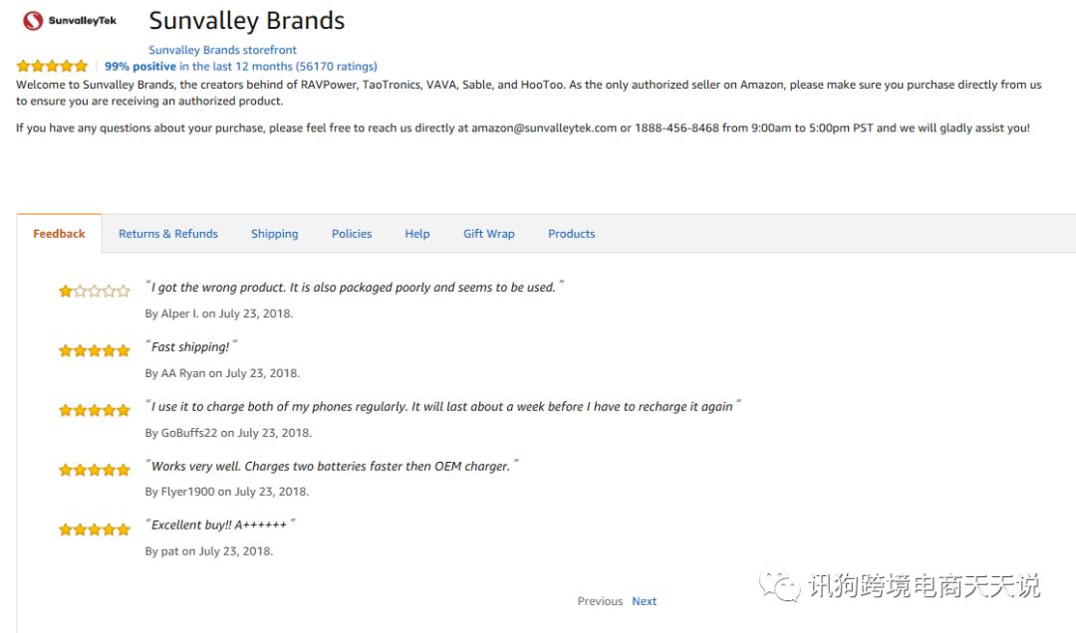Click the seller's overall five-star rating

(52, 67)
